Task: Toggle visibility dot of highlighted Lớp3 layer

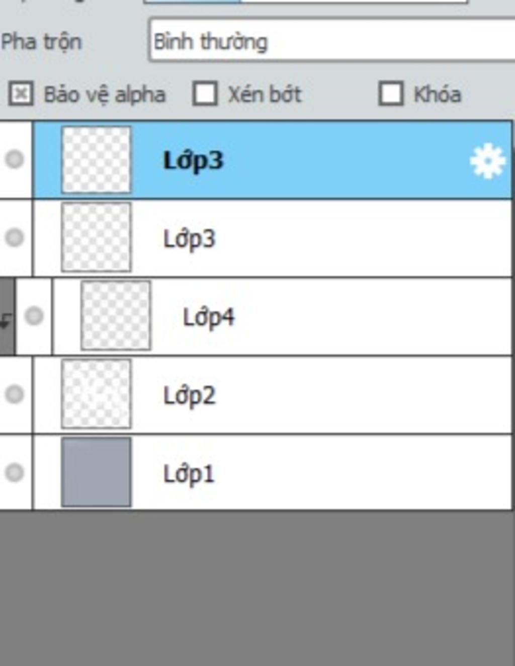Action: 15,159
